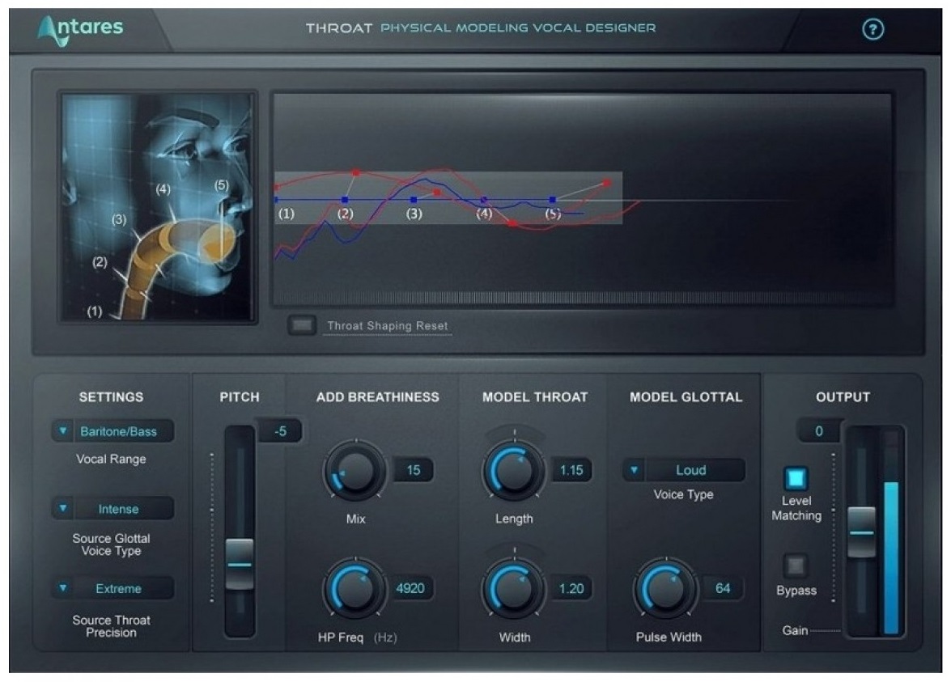The height and width of the screenshot is (682, 951).
Task: Click the Output Gain slider handle
Action: tap(861, 532)
